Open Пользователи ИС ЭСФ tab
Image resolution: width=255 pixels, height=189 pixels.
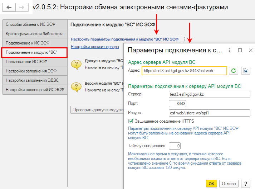pos(35,62)
